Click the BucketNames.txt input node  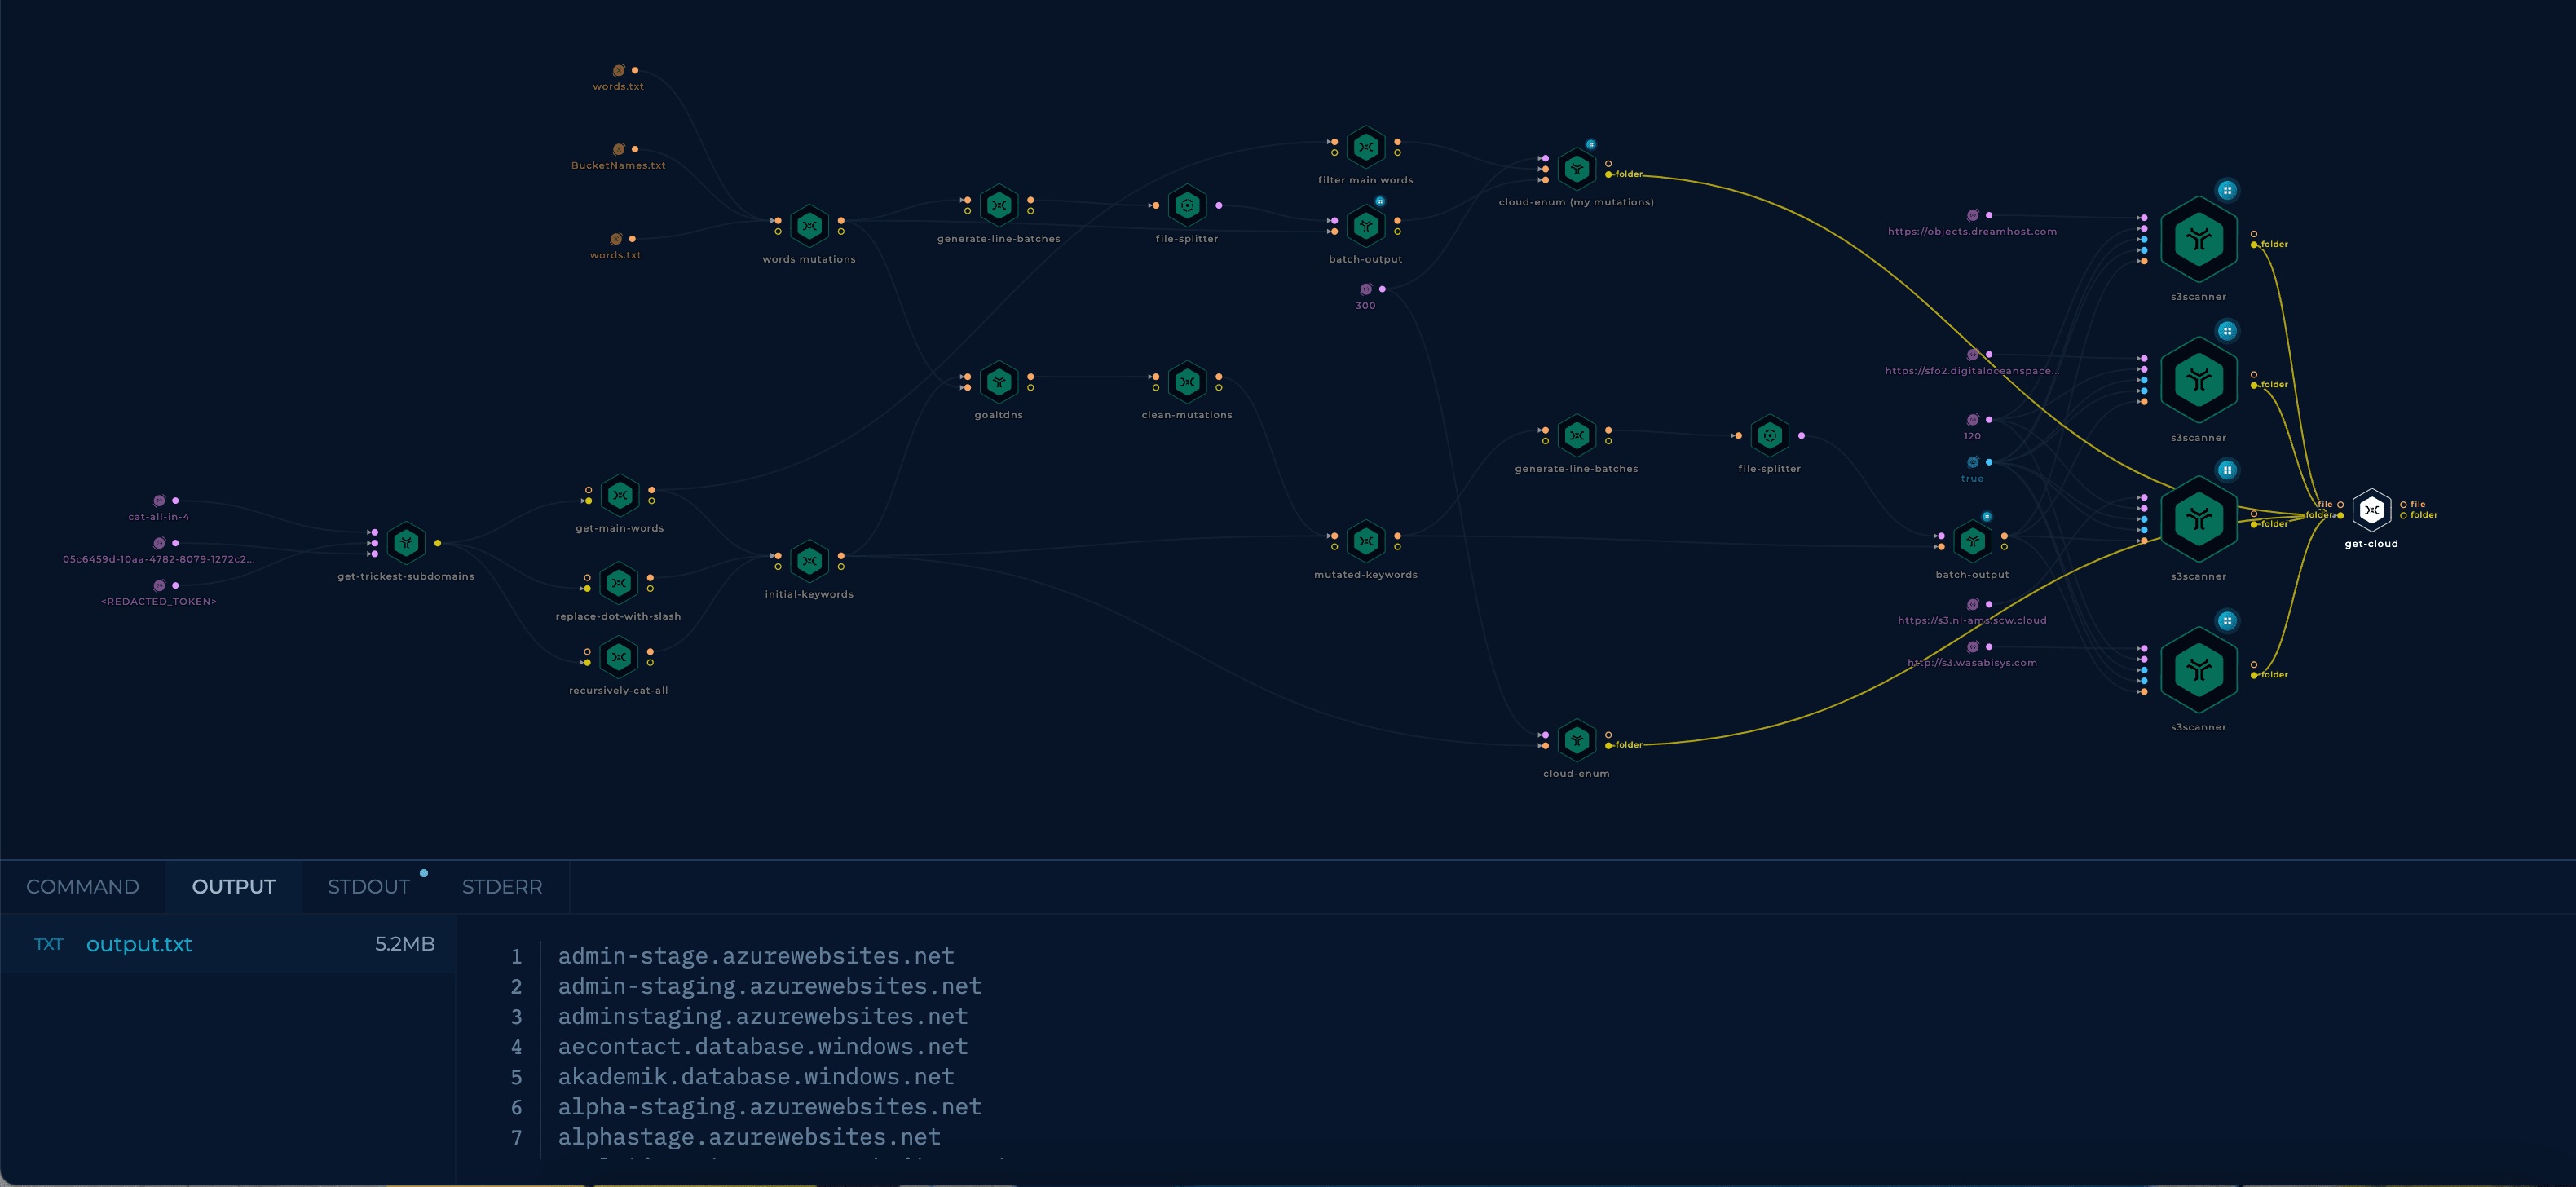[618, 149]
